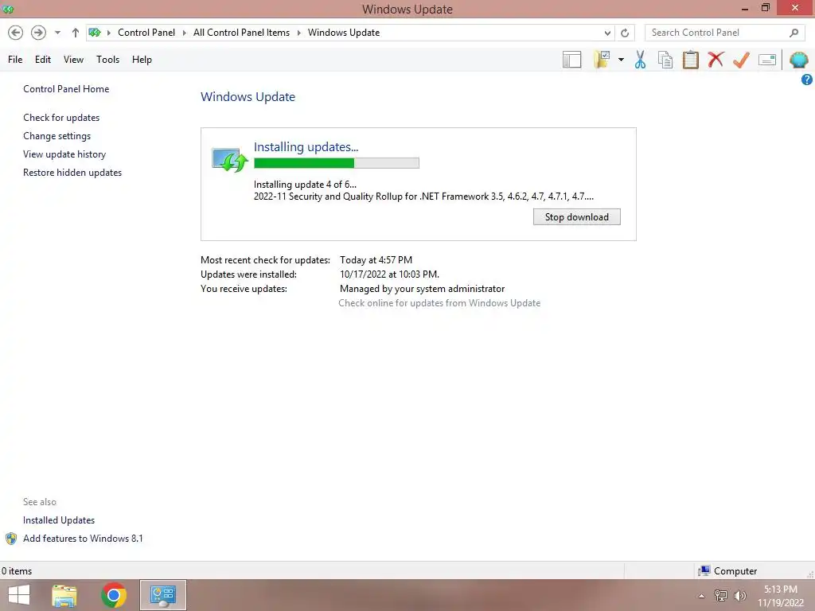Click the shield icon beside Add features

pos(11,539)
